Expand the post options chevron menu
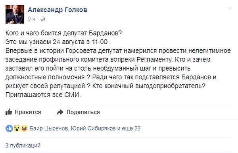Image resolution: width=238 pixels, height=153 pixels. [x=230, y=8]
